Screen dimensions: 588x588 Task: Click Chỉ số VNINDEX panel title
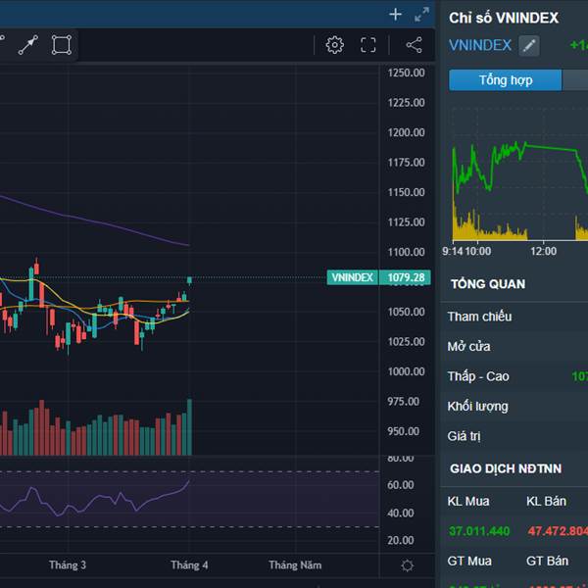[504, 18]
